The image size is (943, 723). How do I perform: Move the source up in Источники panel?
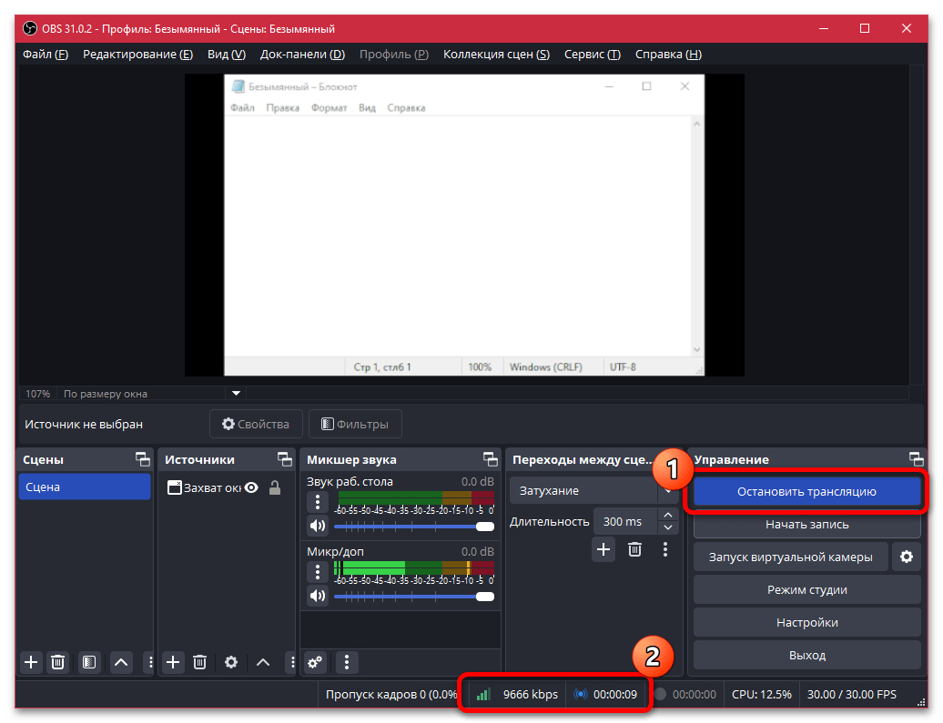pos(263,662)
